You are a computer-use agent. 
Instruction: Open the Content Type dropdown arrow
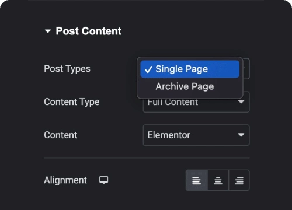[241, 101]
